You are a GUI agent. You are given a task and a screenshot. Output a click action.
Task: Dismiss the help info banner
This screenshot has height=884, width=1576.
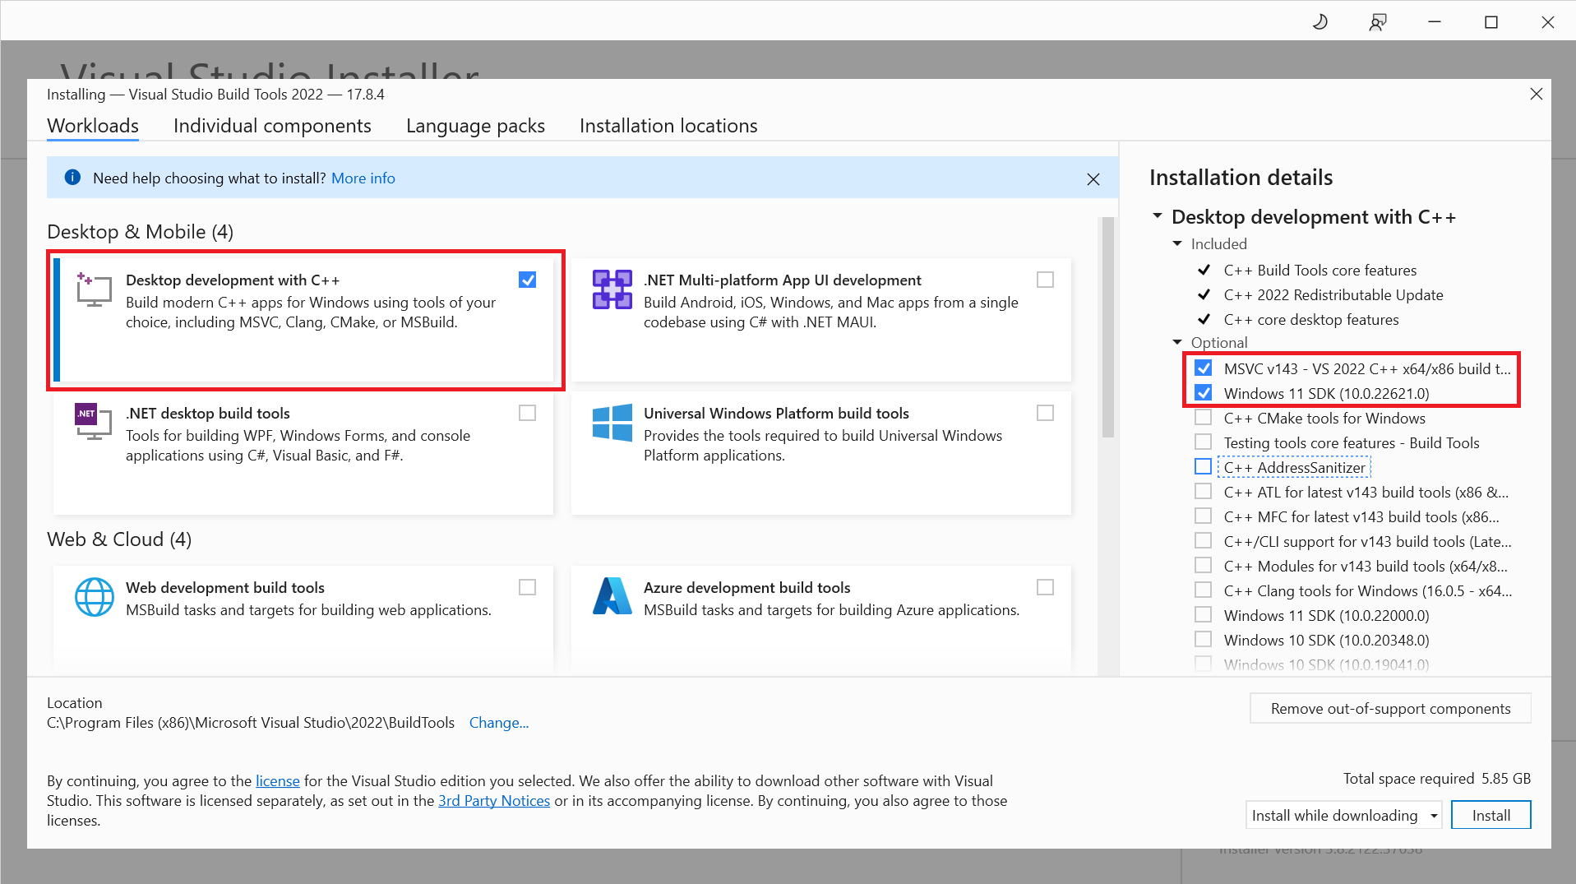[1093, 179]
